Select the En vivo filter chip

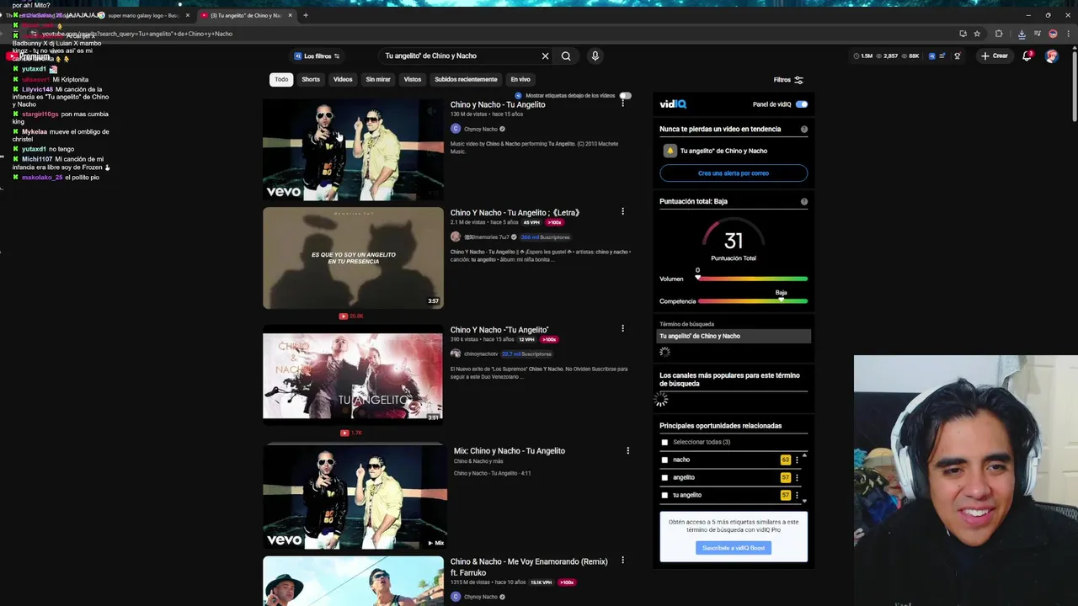(x=520, y=79)
